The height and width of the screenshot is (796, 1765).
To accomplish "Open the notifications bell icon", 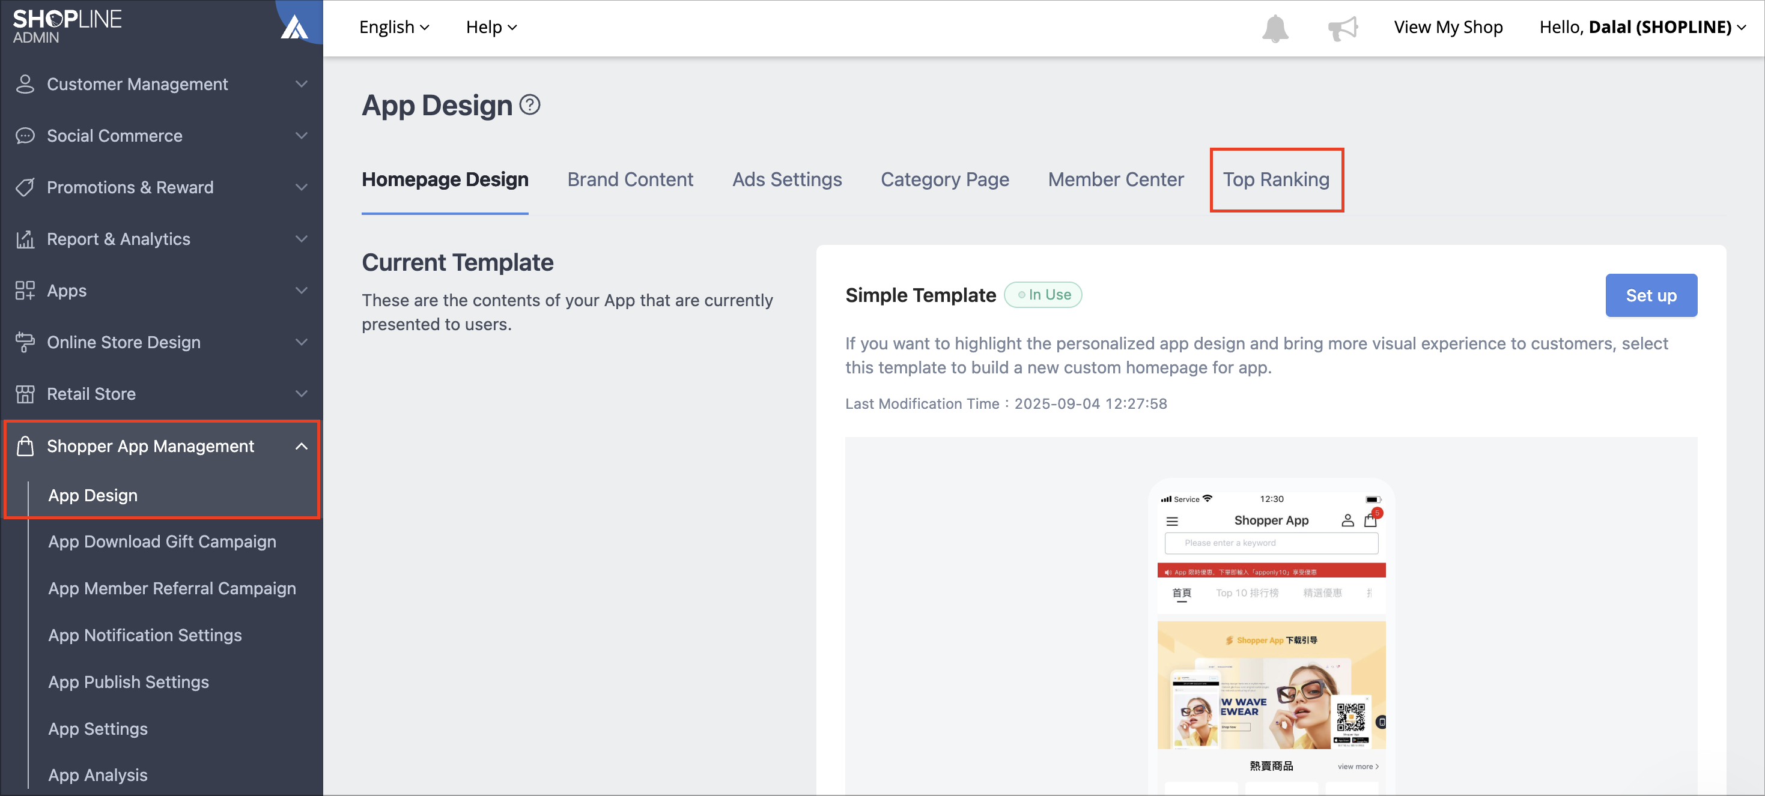I will pyautogui.click(x=1275, y=28).
